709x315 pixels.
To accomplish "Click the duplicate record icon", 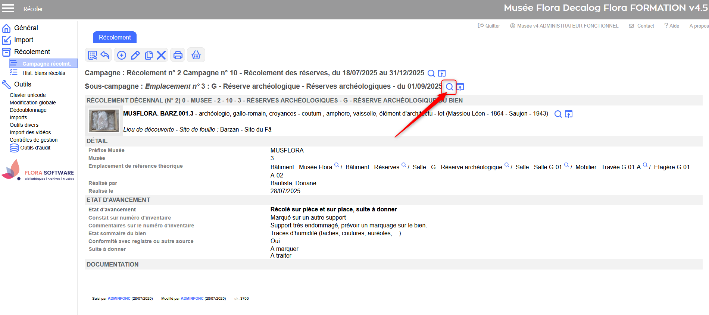I will pyautogui.click(x=149, y=55).
